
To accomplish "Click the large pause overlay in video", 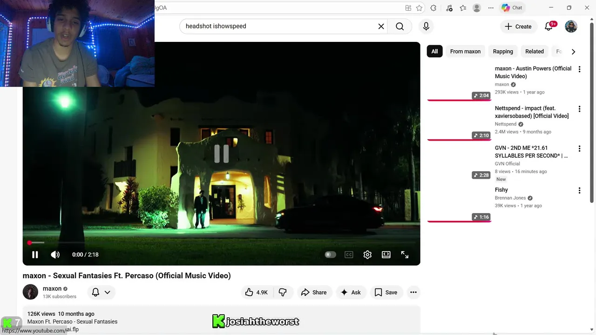I will tap(222, 154).
